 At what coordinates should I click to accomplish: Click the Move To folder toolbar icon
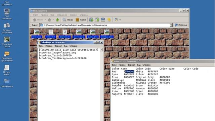click(x=91, y=20)
